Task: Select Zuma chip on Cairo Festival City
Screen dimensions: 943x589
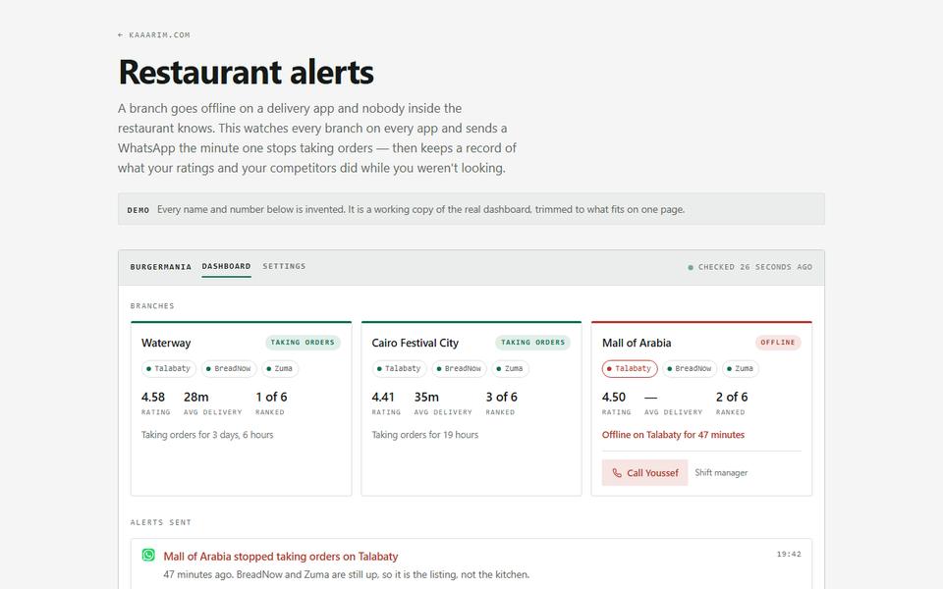Action: tap(511, 368)
